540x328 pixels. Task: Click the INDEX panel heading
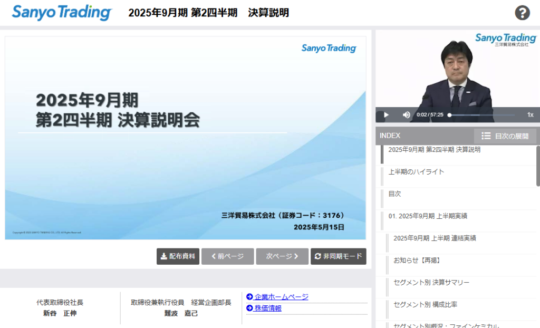pos(390,136)
